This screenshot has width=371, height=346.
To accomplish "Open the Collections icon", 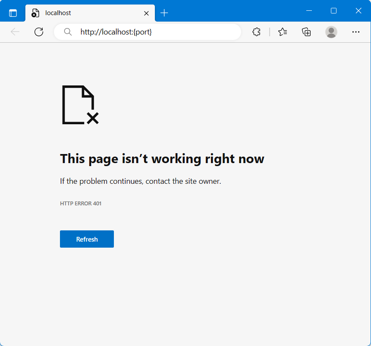I will point(306,31).
